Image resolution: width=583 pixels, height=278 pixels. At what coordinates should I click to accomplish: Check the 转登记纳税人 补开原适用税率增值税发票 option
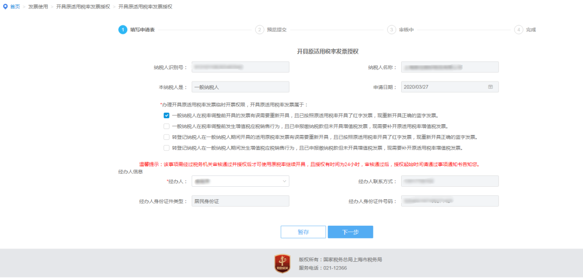pyautogui.click(x=166, y=148)
